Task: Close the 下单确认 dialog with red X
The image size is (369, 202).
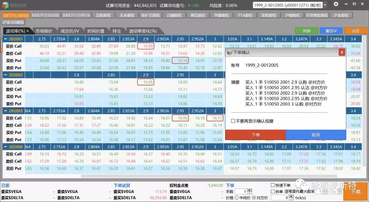Action: pyautogui.click(x=342, y=52)
